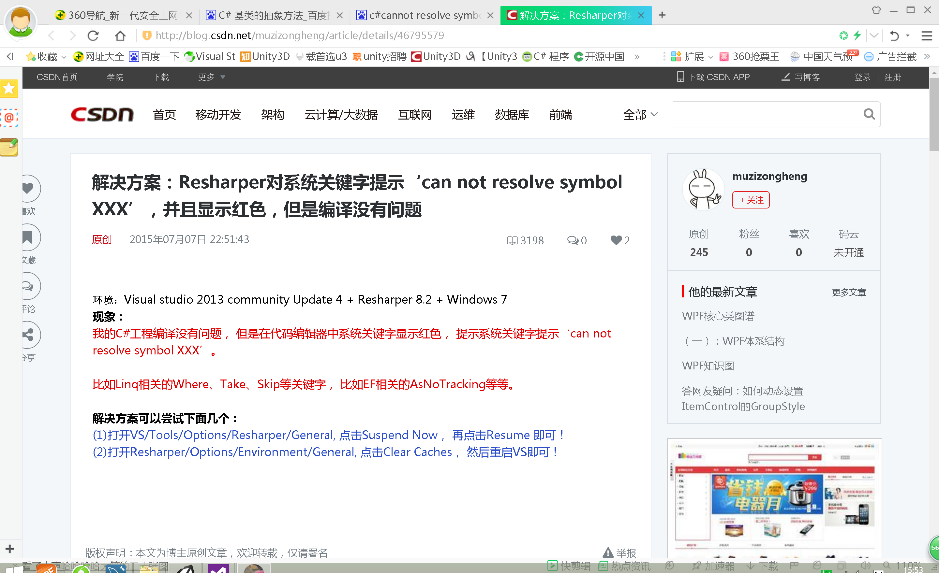This screenshot has width=939, height=573.
Task: Open the mail @ sidebar icon
Action: coord(9,118)
